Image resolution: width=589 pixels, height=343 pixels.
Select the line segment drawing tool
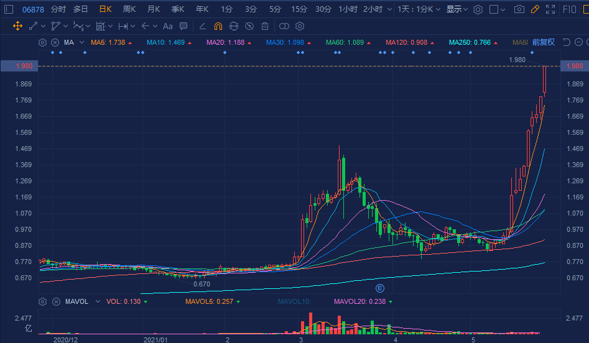click(x=34, y=26)
